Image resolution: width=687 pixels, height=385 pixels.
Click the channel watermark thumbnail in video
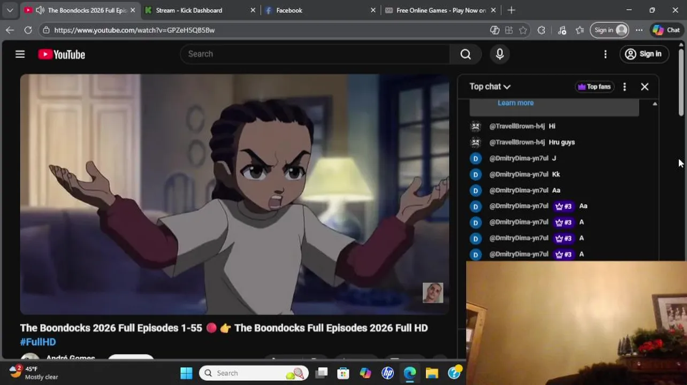point(433,293)
